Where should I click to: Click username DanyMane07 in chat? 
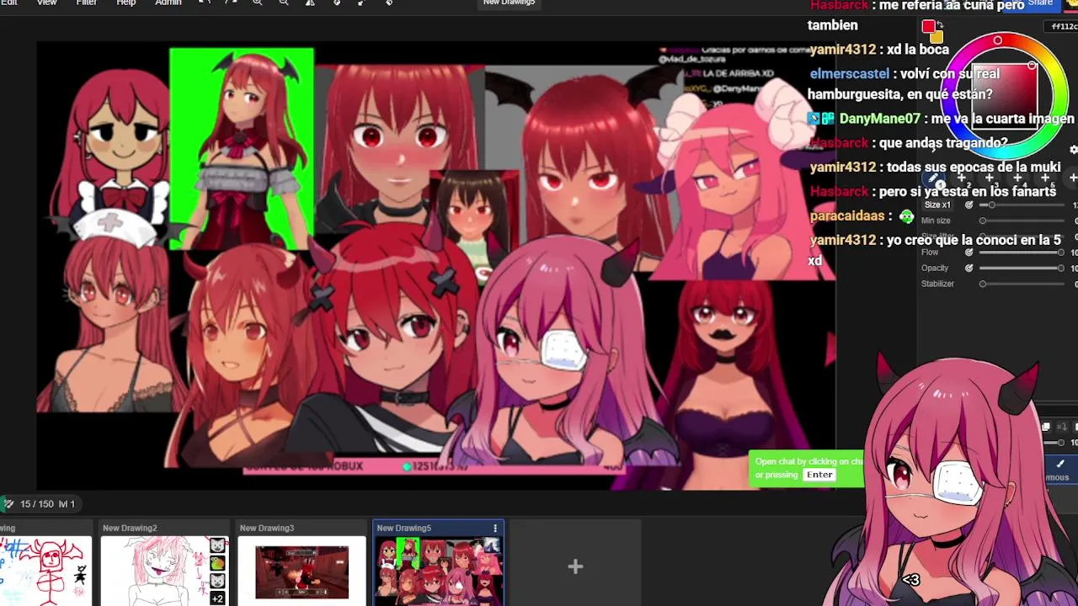point(878,120)
